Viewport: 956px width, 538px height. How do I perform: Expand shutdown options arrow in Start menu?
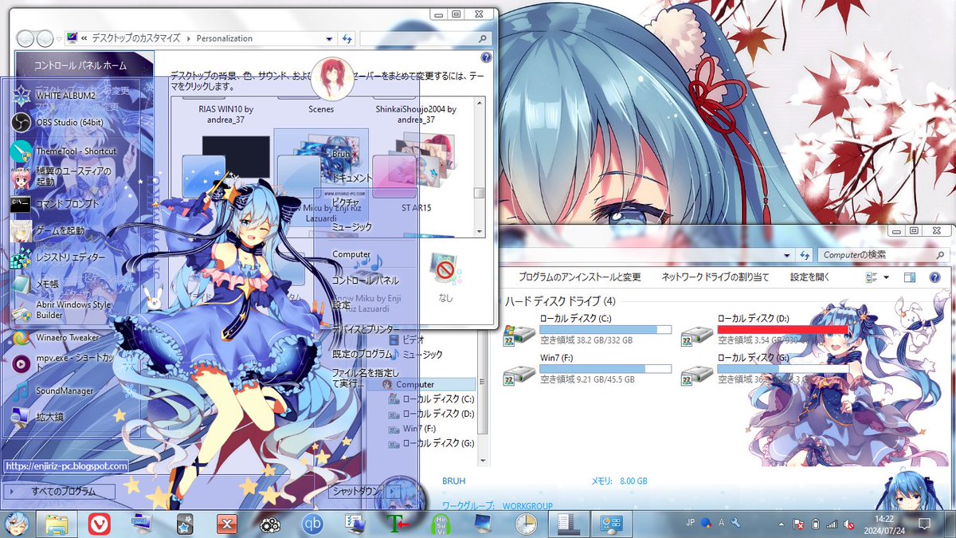tap(391, 491)
